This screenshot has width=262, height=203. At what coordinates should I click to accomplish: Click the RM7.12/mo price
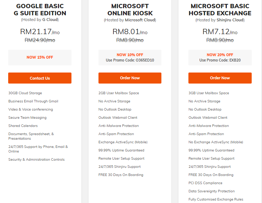[x=220, y=32]
